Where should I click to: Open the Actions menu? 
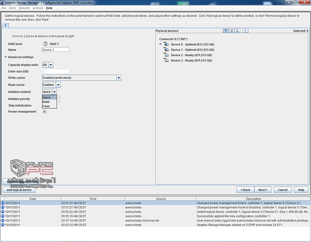pos(38,8)
